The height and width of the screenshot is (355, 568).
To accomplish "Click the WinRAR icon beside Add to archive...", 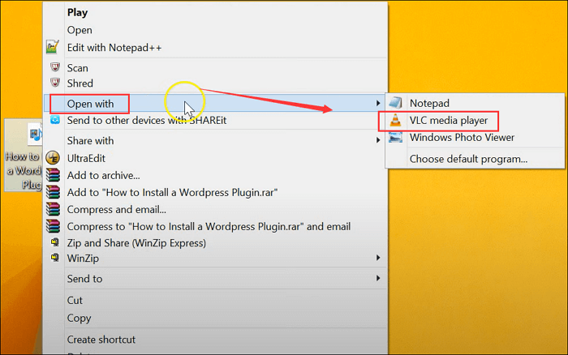I will point(53,175).
